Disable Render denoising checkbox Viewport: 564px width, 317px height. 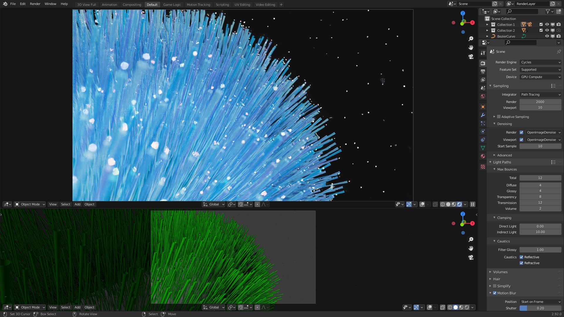[521, 132]
